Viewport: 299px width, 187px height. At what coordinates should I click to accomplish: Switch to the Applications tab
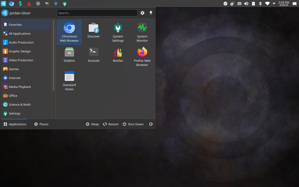tap(15, 124)
